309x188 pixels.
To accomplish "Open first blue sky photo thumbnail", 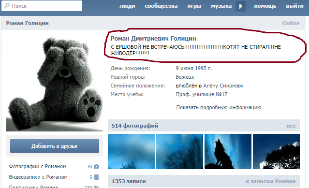I will (x=131, y=151).
